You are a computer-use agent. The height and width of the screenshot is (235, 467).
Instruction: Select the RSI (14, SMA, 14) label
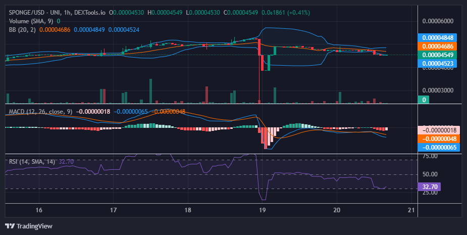click(32, 162)
